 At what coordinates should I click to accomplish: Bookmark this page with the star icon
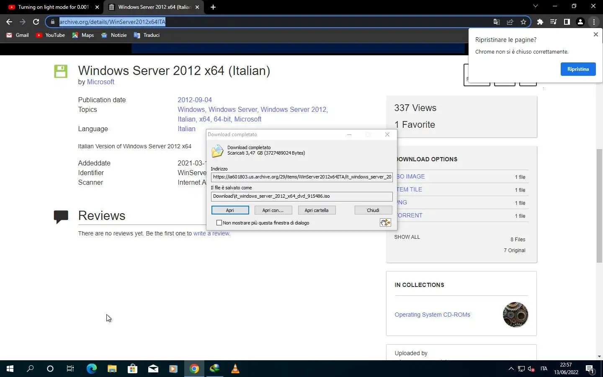tap(523, 22)
